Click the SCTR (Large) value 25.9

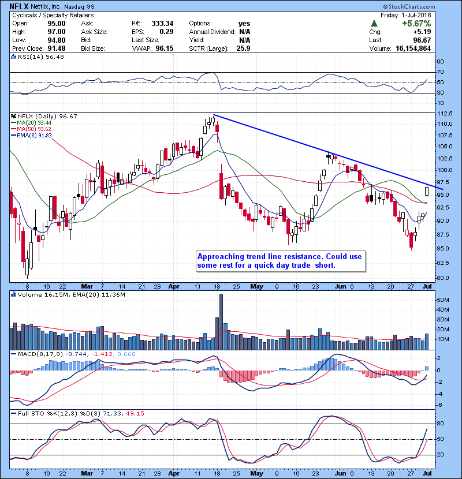click(x=243, y=48)
